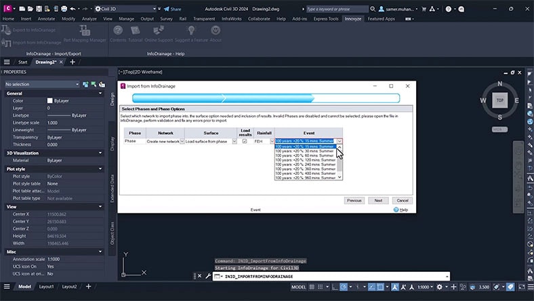The height and width of the screenshot is (301, 534).
Task: Open the Part Mapping Manager tool
Action: [86, 31]
